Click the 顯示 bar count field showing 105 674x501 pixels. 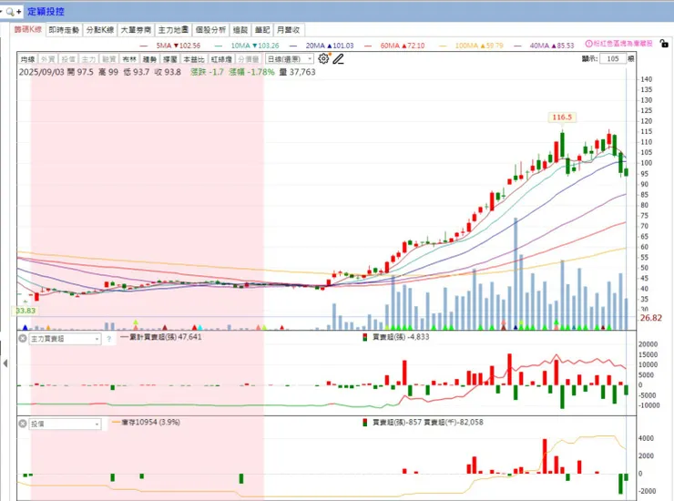pyautogui.click(x=613, y=58)
